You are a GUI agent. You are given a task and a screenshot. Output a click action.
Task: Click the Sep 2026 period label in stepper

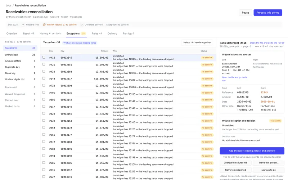pos(13,24)
